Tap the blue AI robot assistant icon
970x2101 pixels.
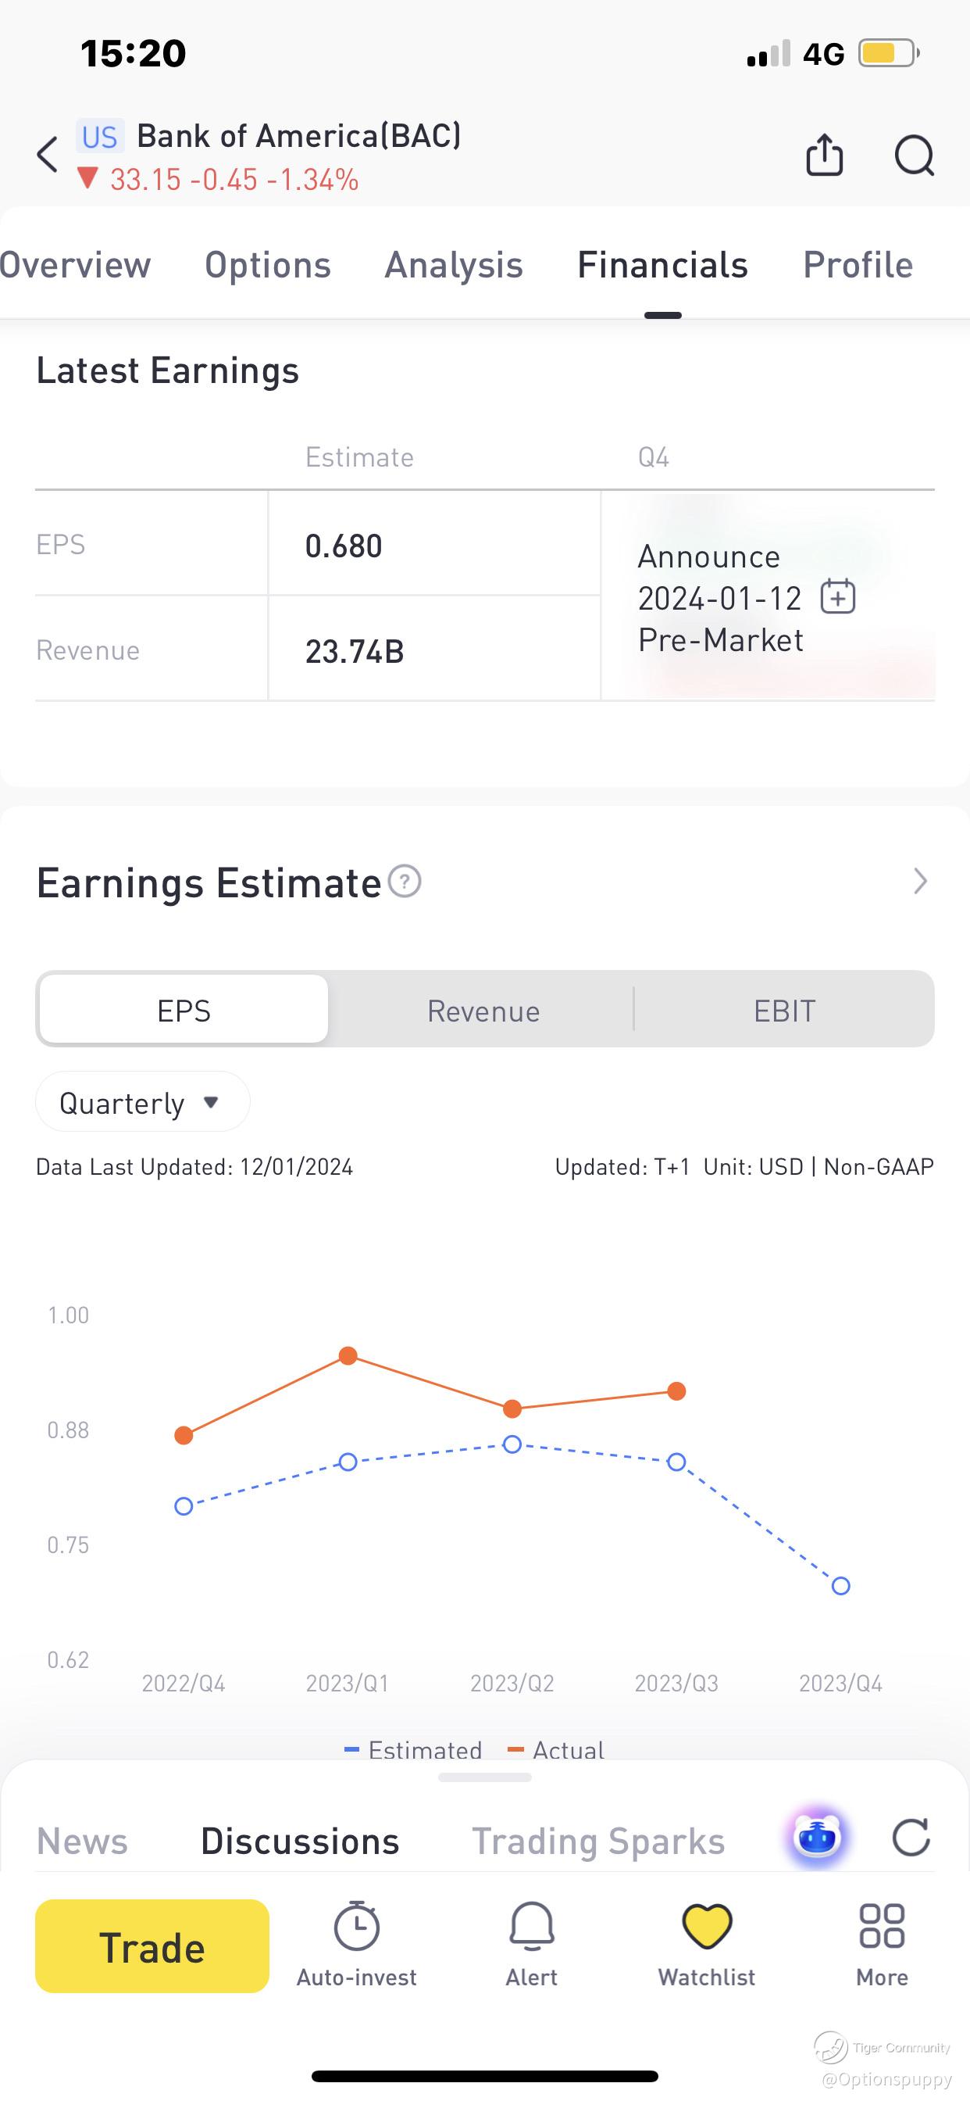tap(817, 1838)
